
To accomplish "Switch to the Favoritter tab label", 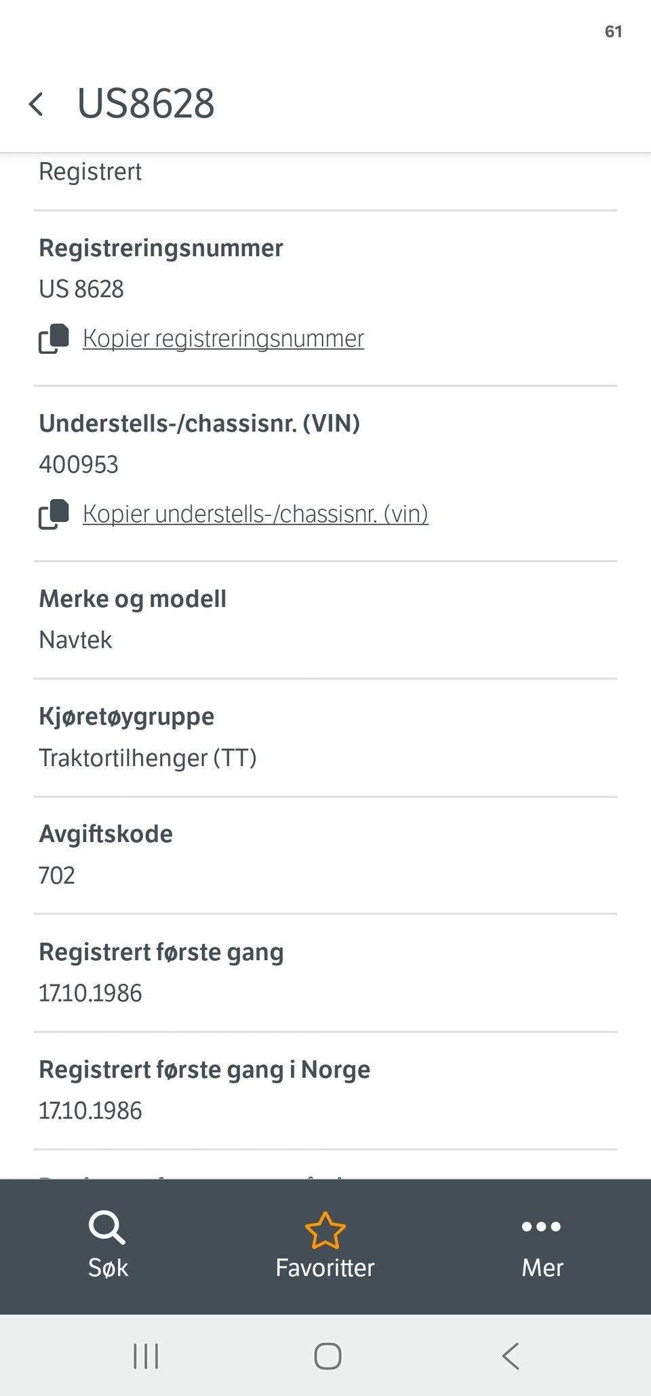I will tap(325, 1267).
